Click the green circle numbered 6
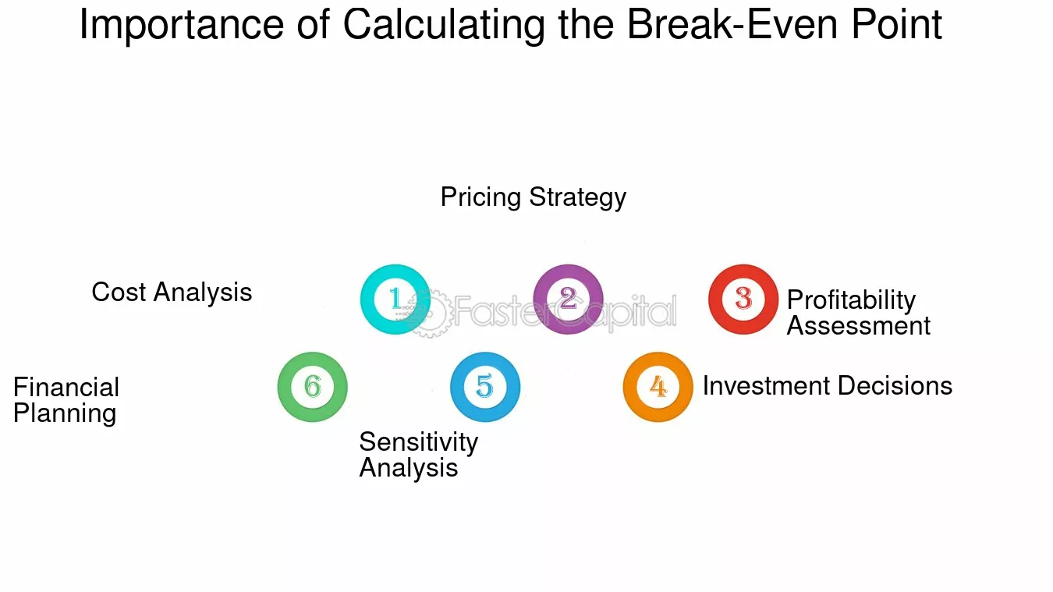Viewport: 1053px width, 592px height. tap(312, 387)
